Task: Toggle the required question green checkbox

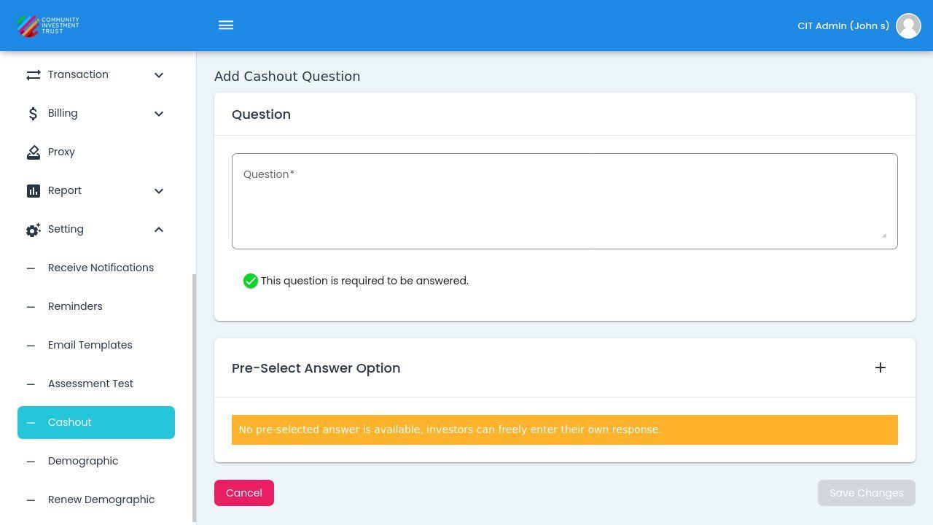Action: pyautogui.click(x=250, y=281)
